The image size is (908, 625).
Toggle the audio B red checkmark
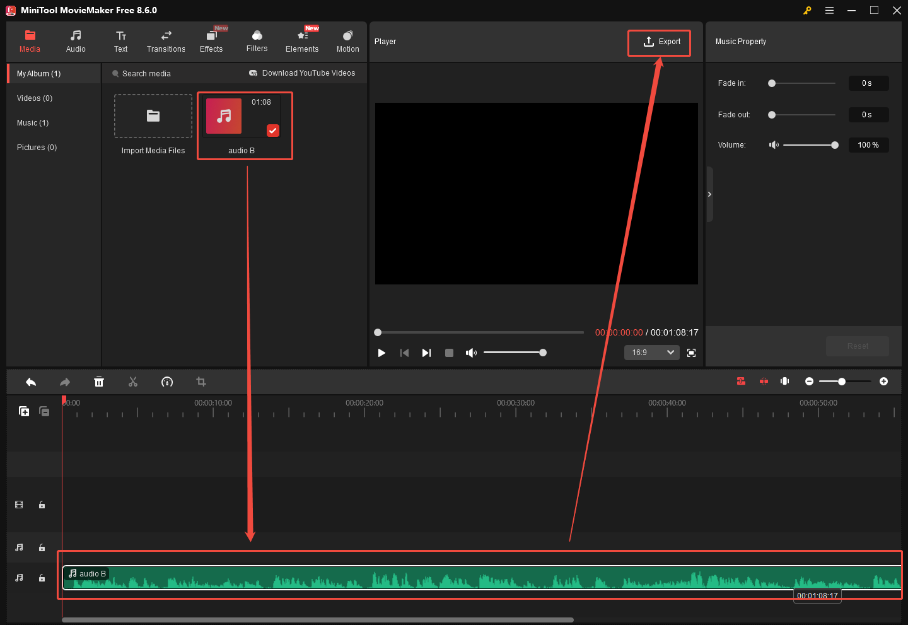click(x=273, y=131)
